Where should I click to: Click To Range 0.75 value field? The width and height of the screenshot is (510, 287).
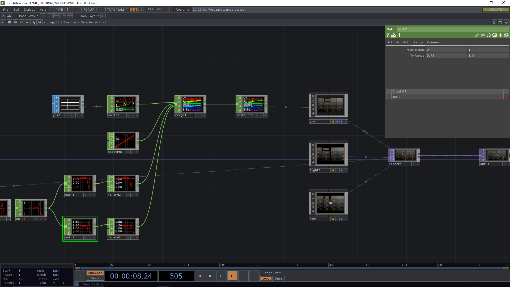pyautogui.click(x=447, y=56)
